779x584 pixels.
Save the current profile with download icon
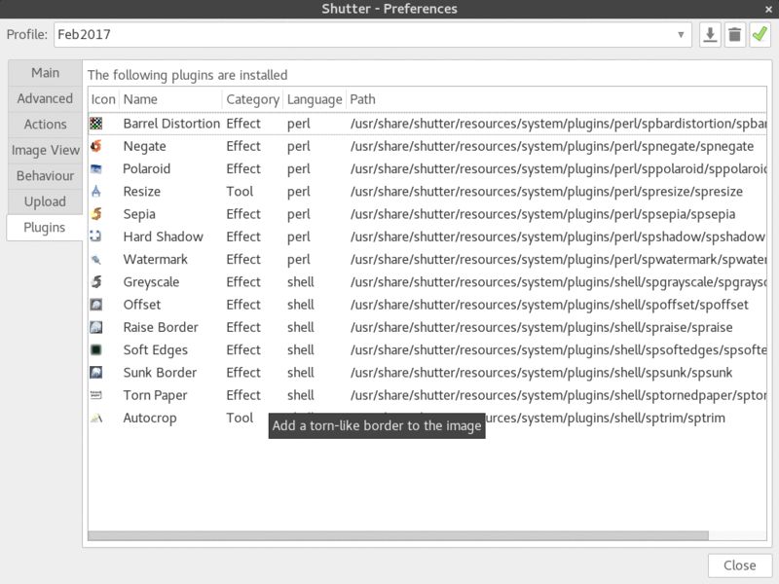point(710,35)
